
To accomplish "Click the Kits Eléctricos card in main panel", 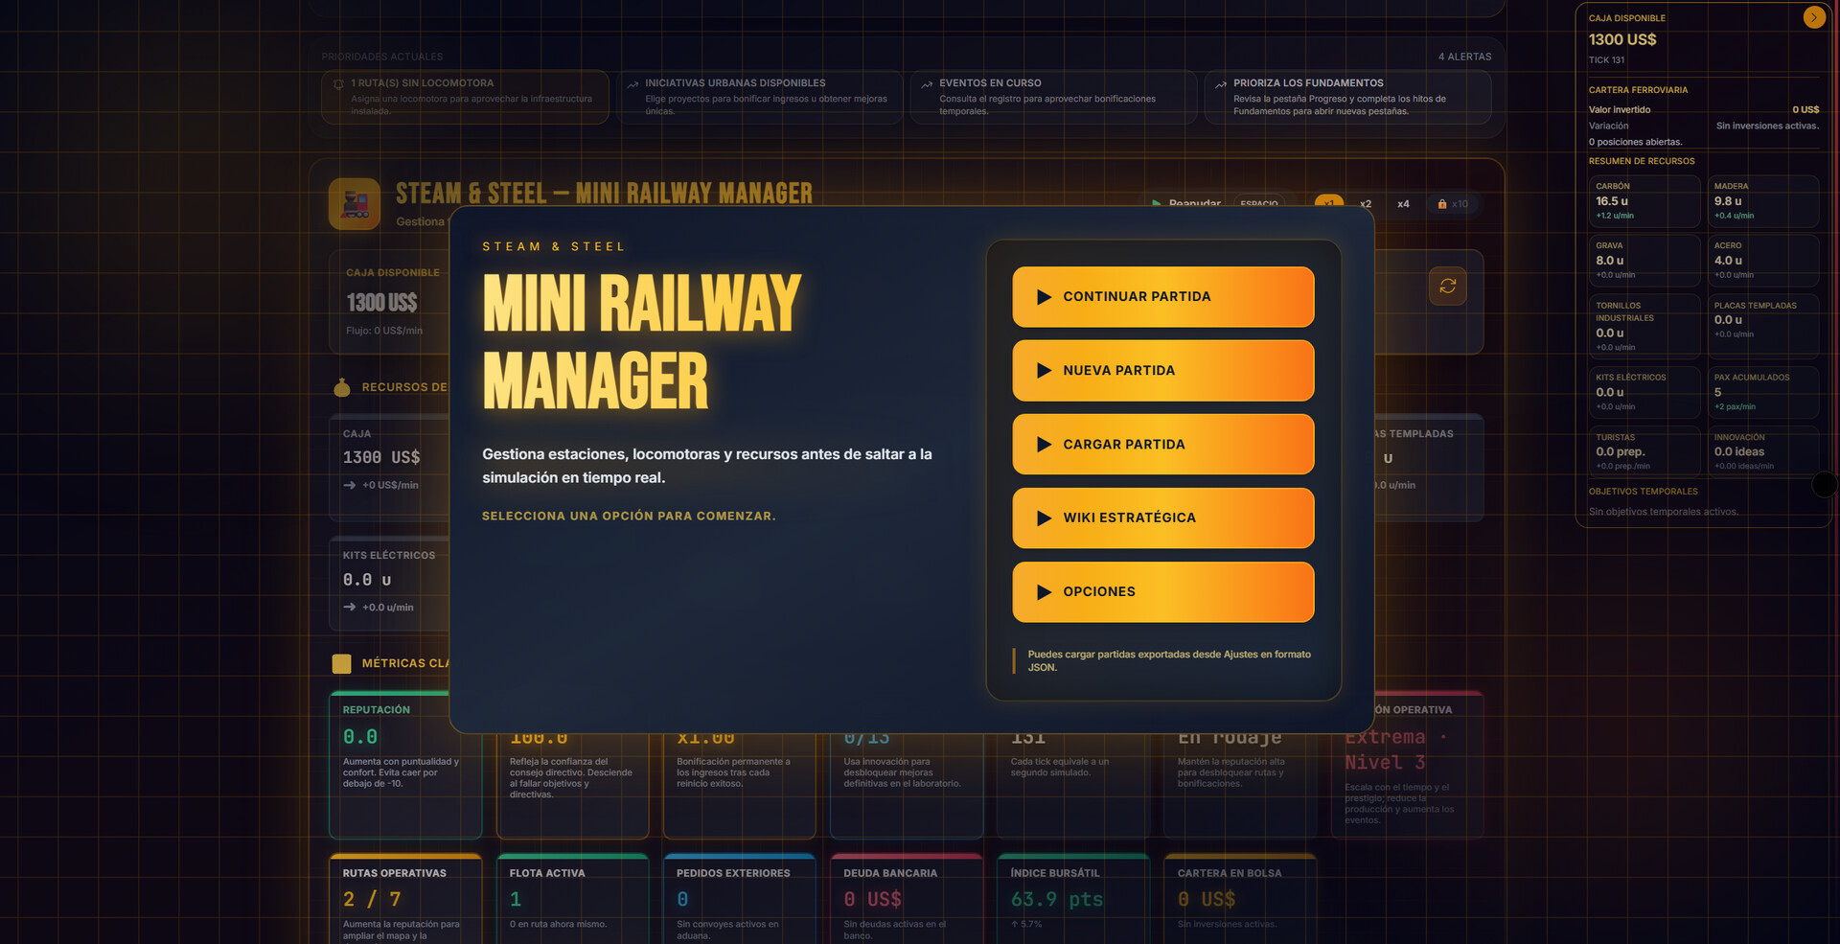I will click(x=389, y=584).
